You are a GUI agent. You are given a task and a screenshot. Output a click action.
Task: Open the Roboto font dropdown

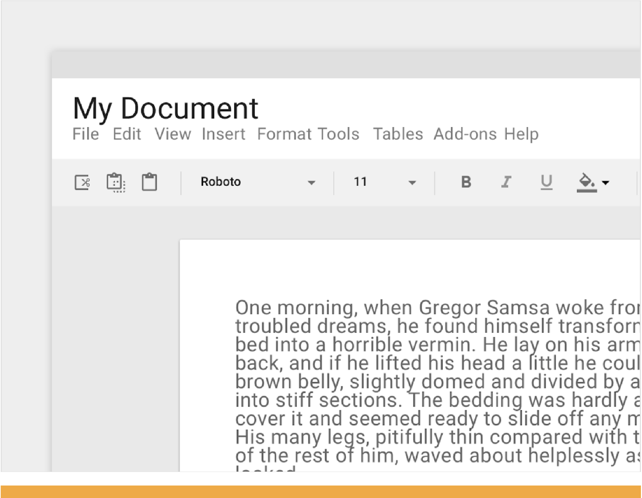point(258,182)
